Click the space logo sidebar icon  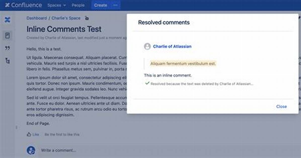click(8, 20)
